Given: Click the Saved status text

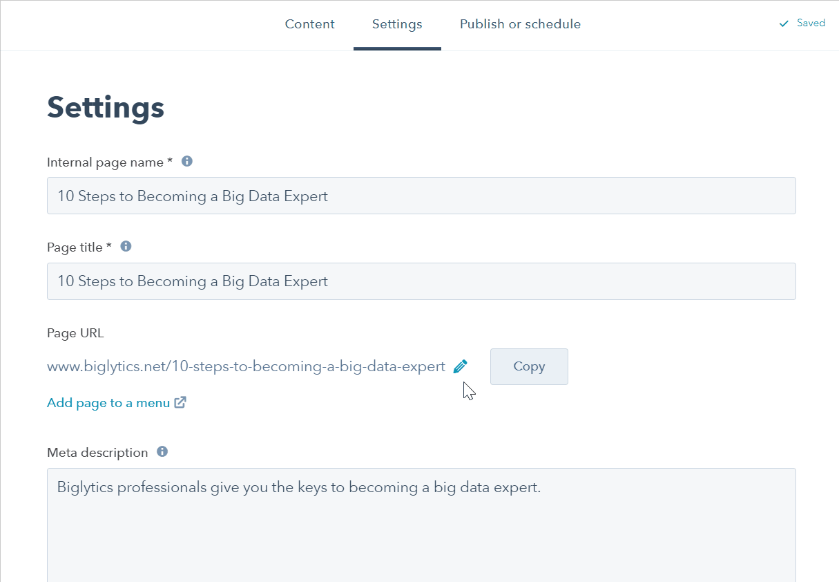Looking at the screenshot, I should click(x=811, y=24).
